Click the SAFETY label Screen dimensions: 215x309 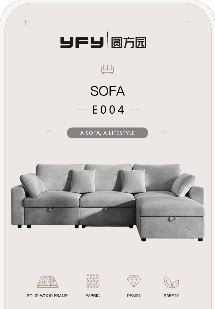tap(171, 295)
